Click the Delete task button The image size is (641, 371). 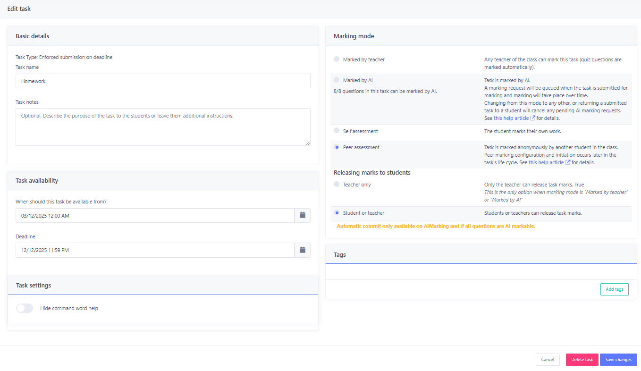[x=582, y=360]
